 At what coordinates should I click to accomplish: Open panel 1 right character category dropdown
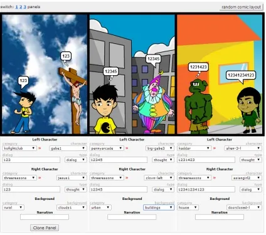tap(19, 178)
